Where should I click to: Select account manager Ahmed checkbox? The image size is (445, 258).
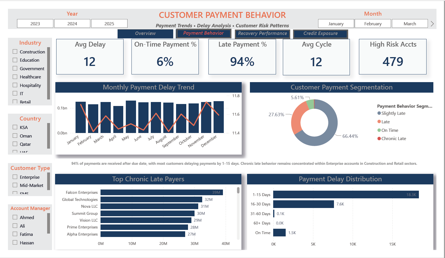coord(15,217)
